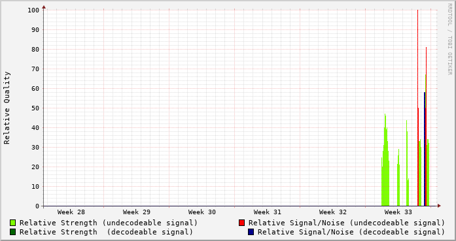The image size is (456, 241).
Task: Select the Week 30 axis label
Action: click(202, 212)
